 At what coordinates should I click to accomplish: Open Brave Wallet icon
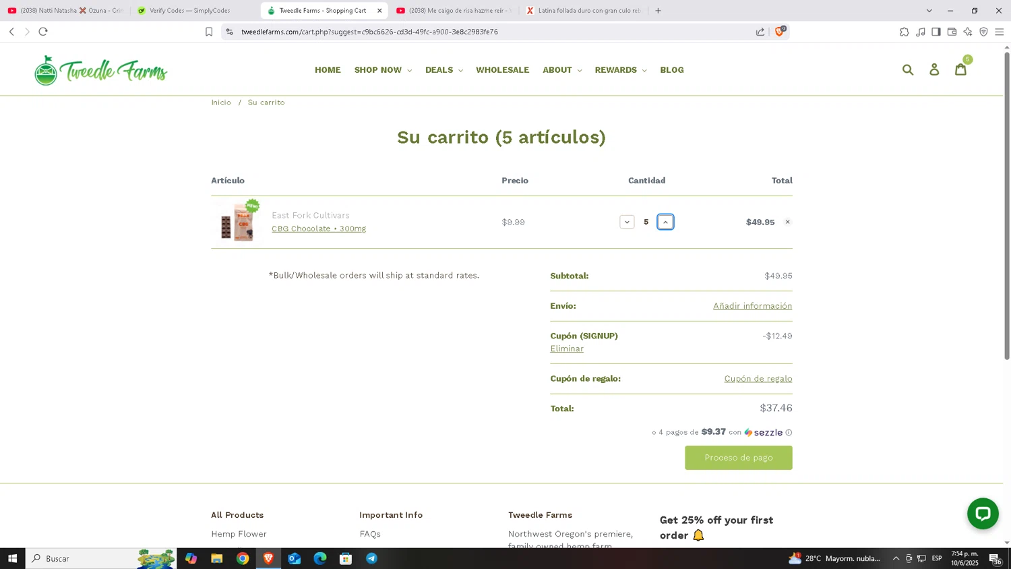tap(952, 32)
